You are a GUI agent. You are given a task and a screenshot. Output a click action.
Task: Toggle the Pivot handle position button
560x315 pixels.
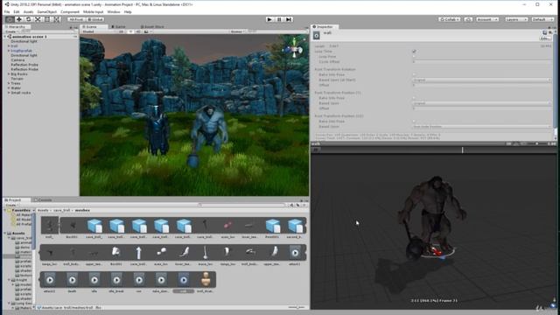[x=76, y=19]
